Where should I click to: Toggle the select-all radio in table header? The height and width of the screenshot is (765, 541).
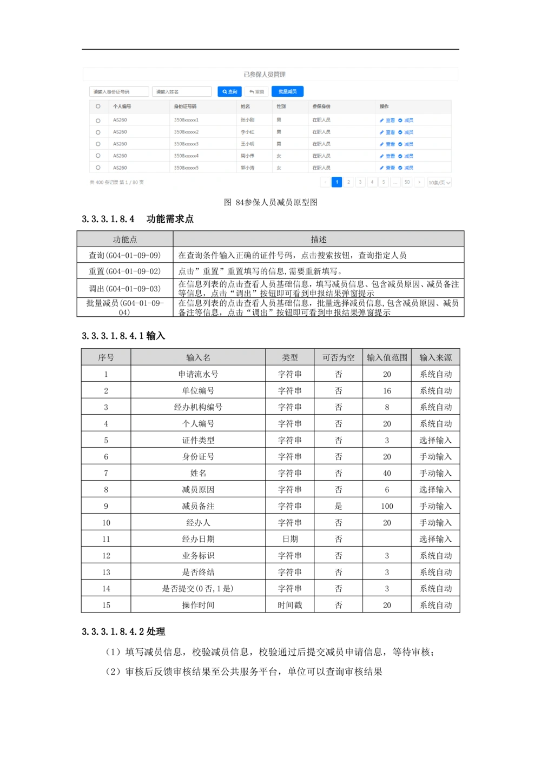click(x=98, y=107)
